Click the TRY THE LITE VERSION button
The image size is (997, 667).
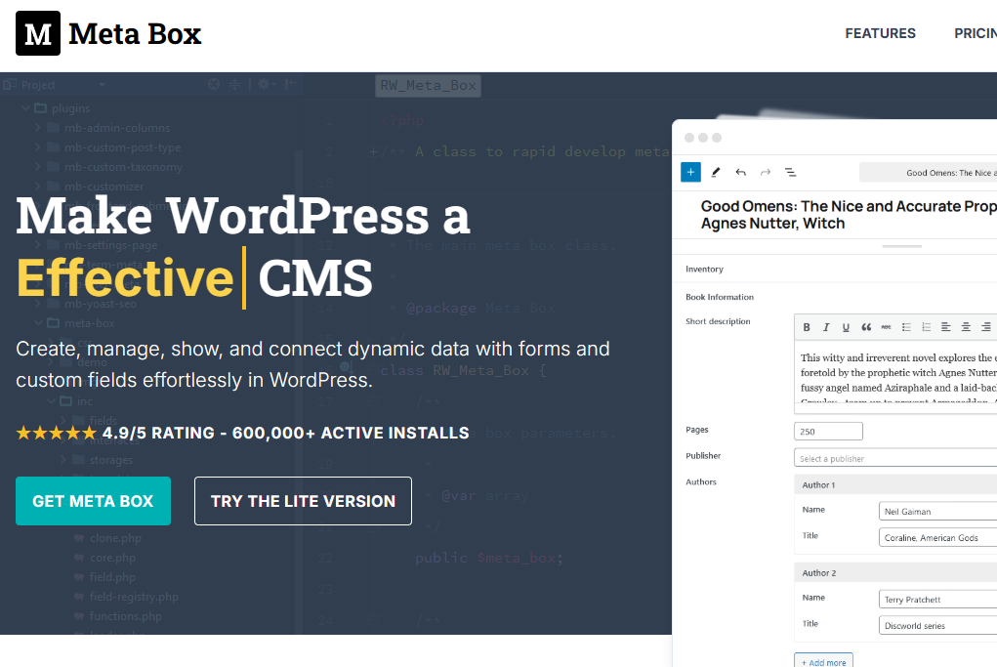click(x=303, y=501)
